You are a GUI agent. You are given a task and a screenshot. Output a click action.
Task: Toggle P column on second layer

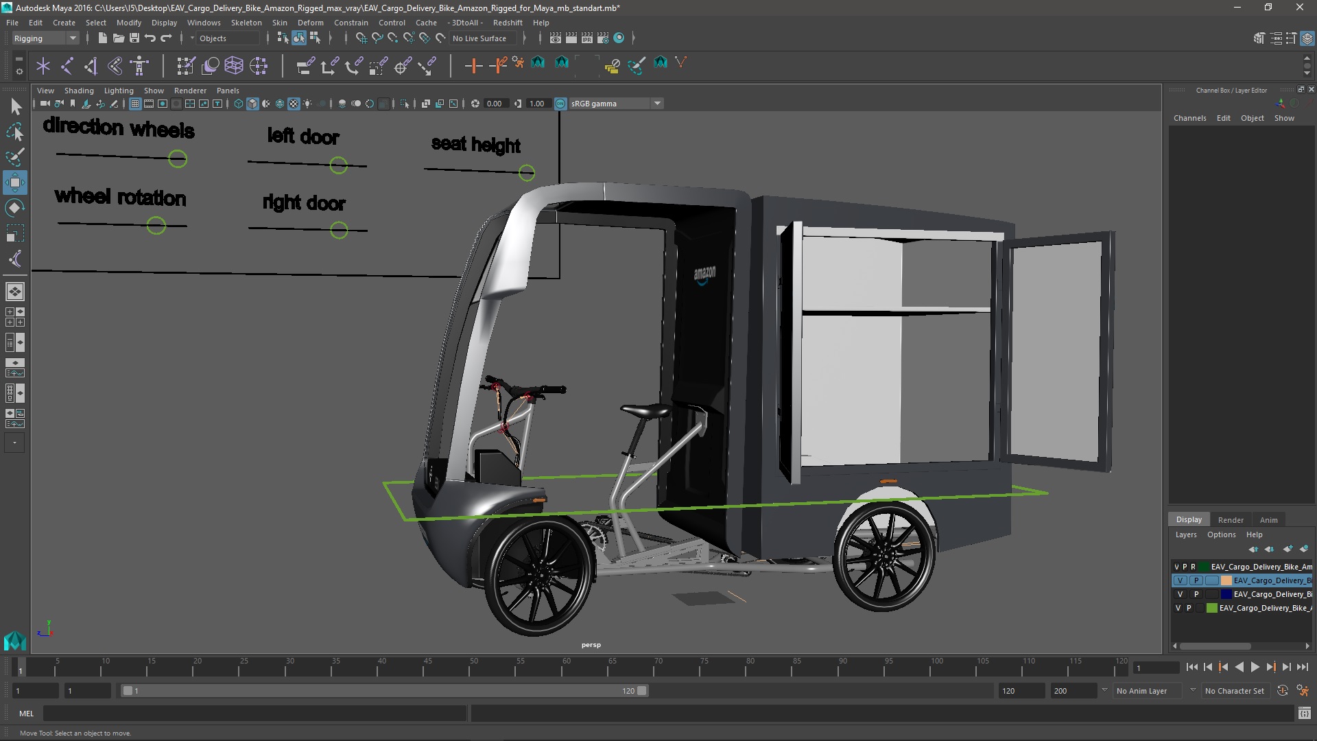[1194, 580]
